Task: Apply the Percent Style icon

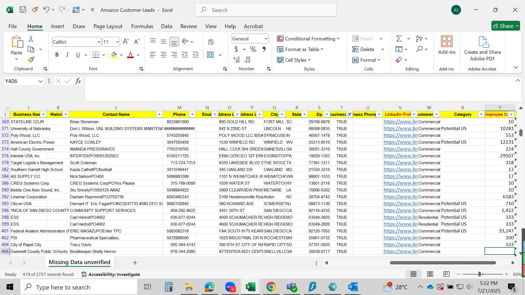Action: click(x=253, y=49)
